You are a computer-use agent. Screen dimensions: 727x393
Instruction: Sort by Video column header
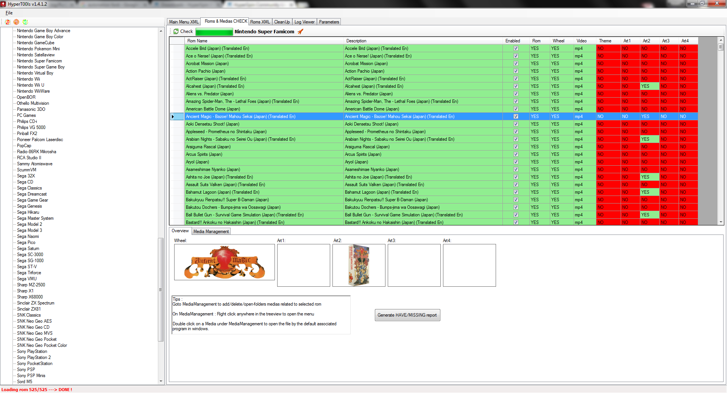[584, 41]
